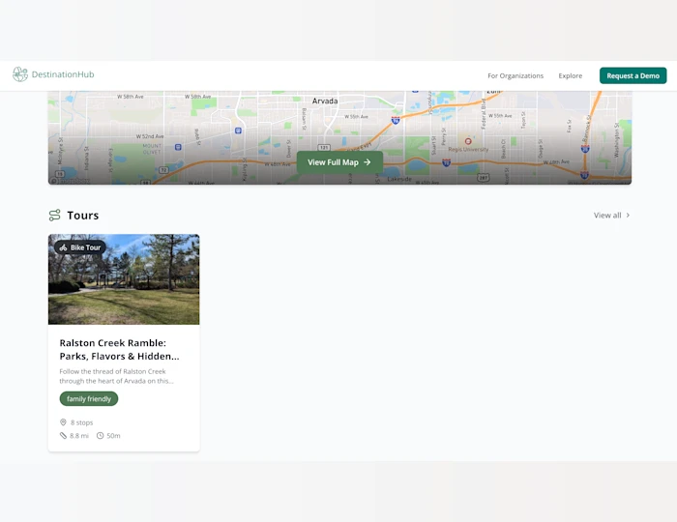Click the Mount Olivet label on map
677x522 pixels.
[152, 149]
